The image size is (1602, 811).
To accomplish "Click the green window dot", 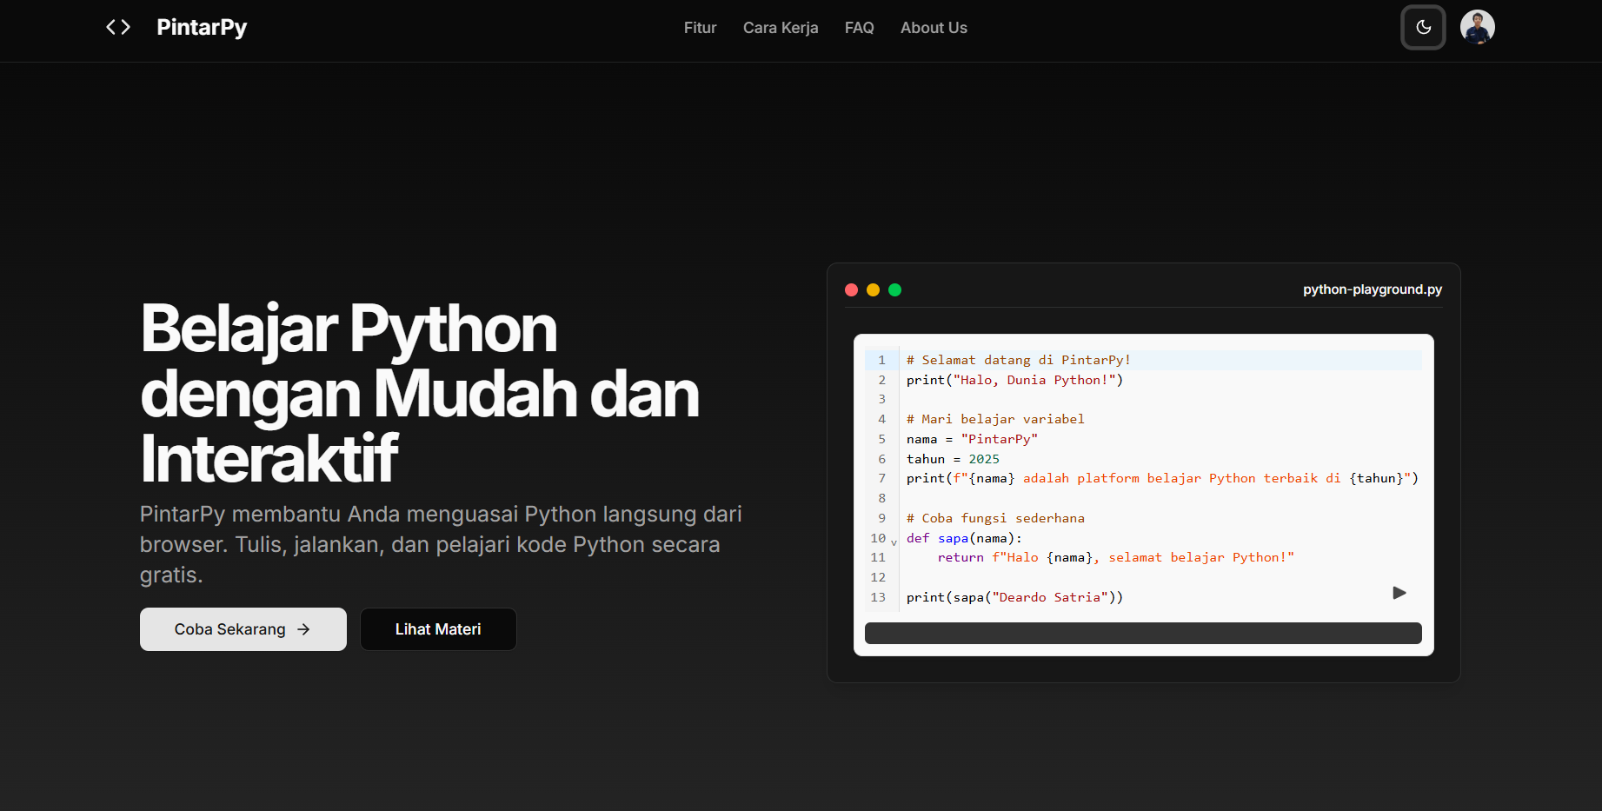I will tap(894, 289).
